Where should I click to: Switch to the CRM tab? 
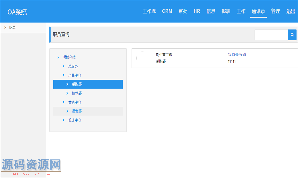click(167, 11)
